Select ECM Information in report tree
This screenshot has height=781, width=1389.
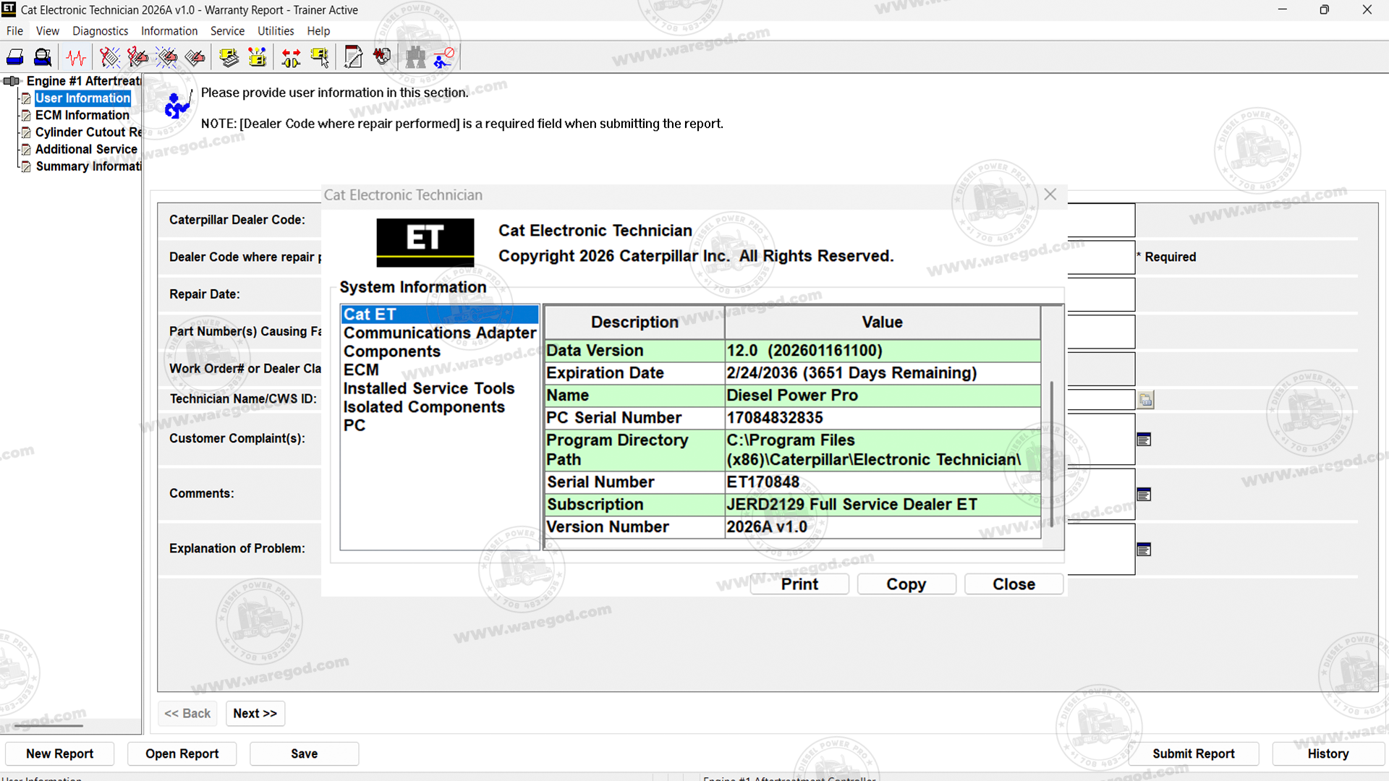point(82,115)
